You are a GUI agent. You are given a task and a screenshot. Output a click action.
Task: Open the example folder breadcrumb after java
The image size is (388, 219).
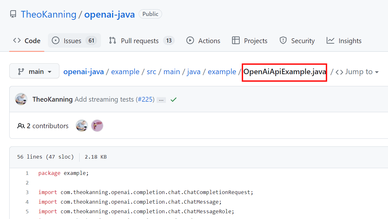[x=222, y=72]
